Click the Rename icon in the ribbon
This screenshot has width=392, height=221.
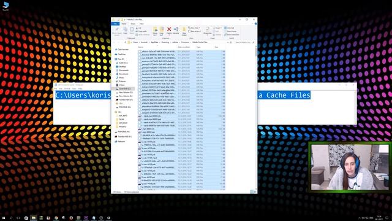(x=176, y=31)
